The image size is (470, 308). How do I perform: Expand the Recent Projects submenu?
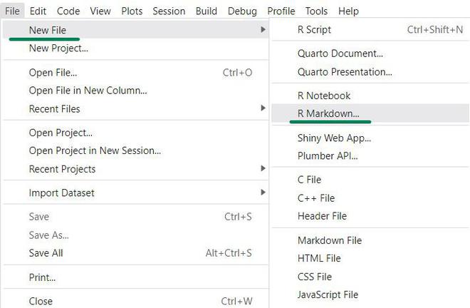263,169
